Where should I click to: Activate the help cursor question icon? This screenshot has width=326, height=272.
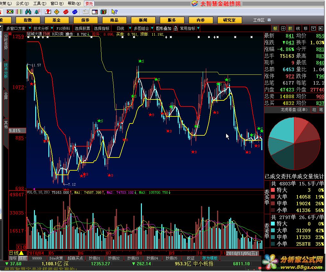pos(114,12)
